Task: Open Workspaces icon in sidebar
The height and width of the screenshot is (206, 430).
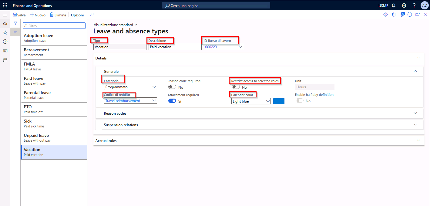Action: point(5,51)
